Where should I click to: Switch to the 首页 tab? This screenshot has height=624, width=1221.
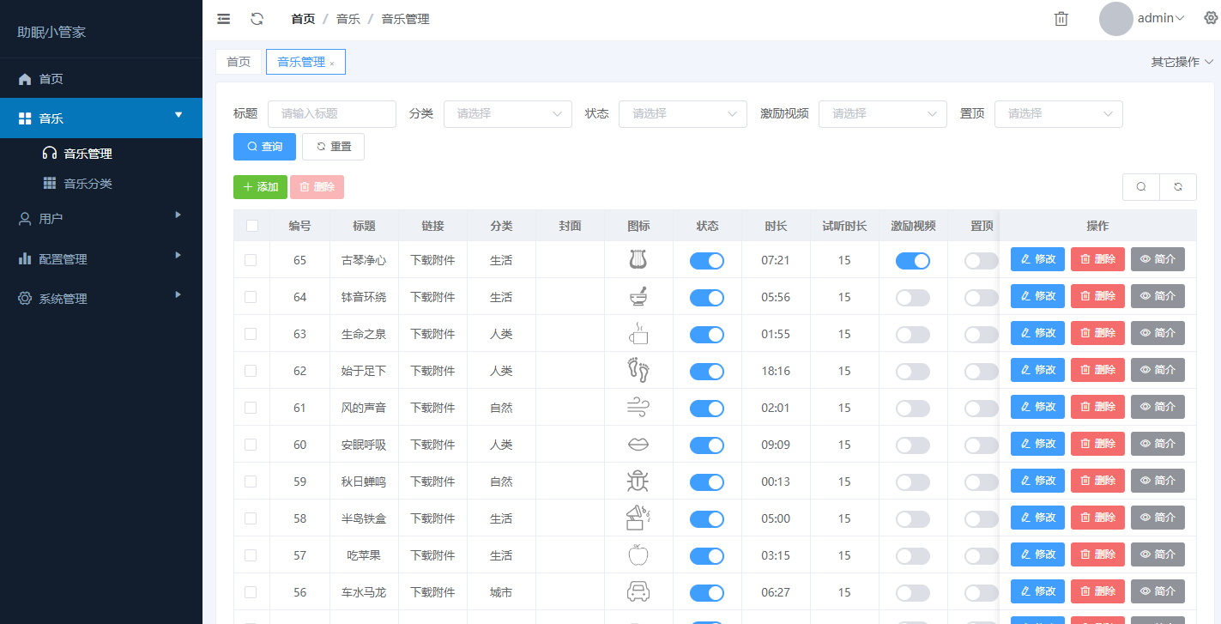coord(239,62)
